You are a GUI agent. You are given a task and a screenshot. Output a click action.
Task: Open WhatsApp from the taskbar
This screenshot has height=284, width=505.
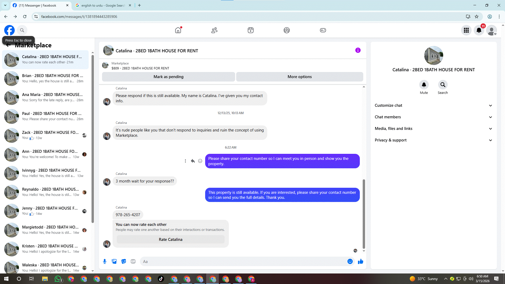(58, 279)
